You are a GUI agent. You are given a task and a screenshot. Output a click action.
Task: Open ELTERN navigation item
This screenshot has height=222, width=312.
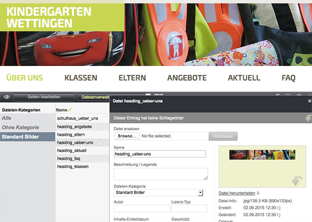[132, 78]
